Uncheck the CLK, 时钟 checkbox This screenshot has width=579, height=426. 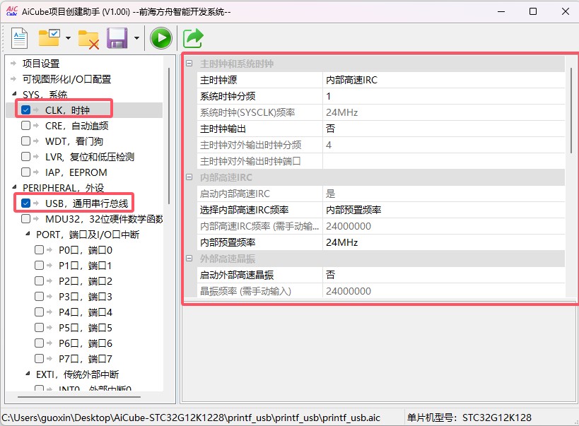tap(26, 110)
